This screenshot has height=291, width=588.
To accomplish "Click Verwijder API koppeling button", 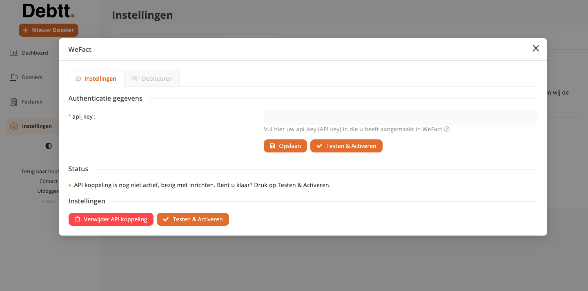I will tap(111, 219).
